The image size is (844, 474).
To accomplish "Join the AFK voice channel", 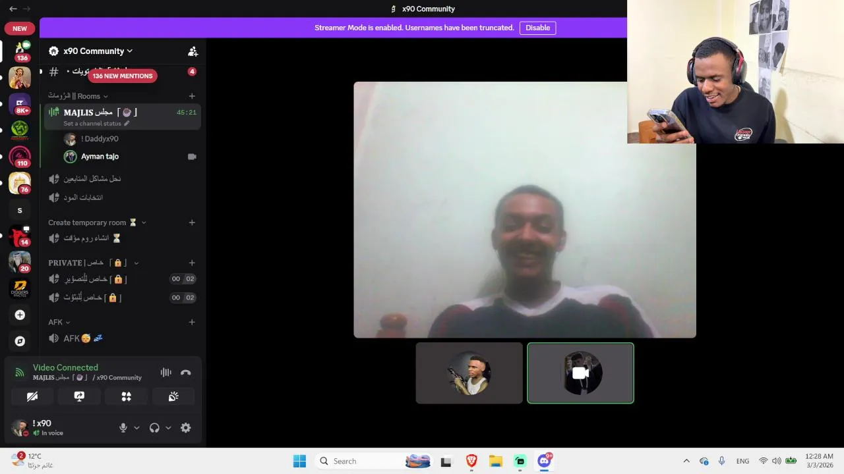I will pyautogui.click(x=122, y=338).
